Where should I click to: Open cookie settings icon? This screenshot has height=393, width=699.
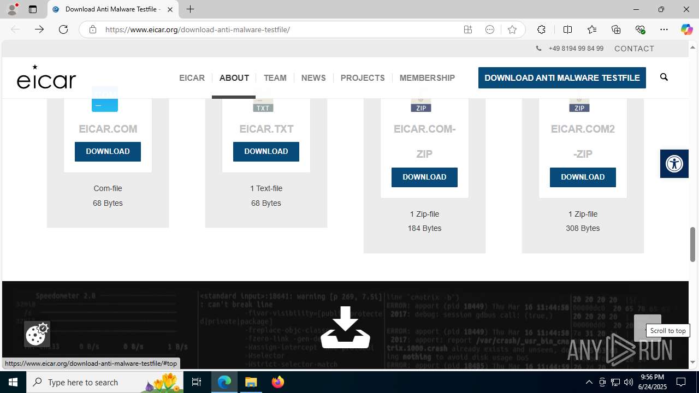click(x=37, y=334)
